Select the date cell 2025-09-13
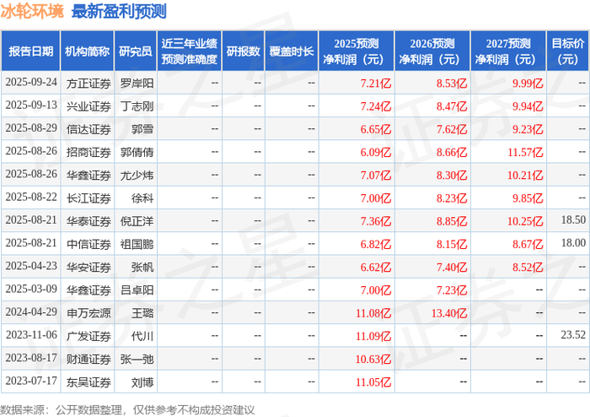This screenshot has width=590, height=417. point(31,106)
